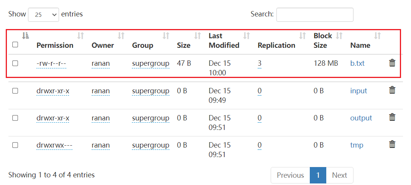Tick the checkbox for b.txt row
The width and height of the screenshot is (411, 185).
tap(15, 63)
